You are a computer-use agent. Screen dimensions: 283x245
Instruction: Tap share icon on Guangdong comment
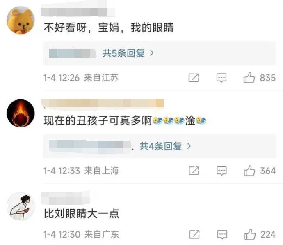click(194, 234)
